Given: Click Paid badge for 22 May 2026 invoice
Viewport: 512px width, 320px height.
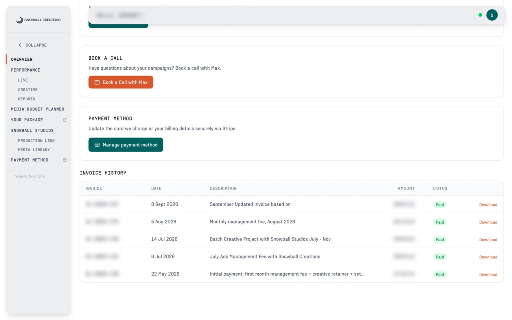Looking at the screenshot, I should pos(440,275).
